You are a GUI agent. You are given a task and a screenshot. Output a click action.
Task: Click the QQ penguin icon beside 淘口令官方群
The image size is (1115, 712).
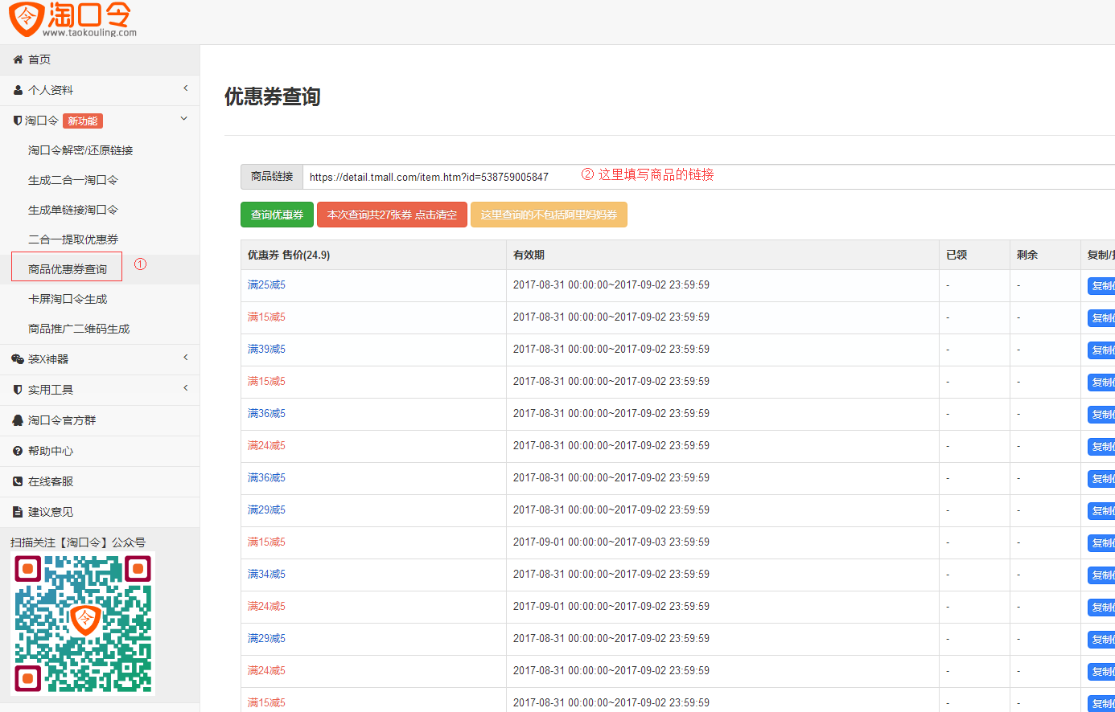click(x=18, y=420)
